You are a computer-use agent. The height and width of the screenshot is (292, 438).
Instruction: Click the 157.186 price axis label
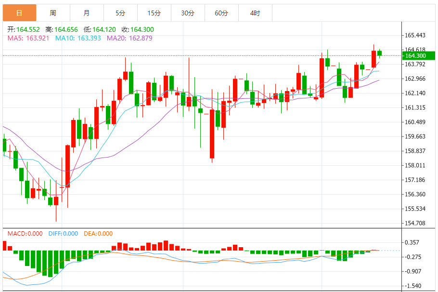point(415,180)
